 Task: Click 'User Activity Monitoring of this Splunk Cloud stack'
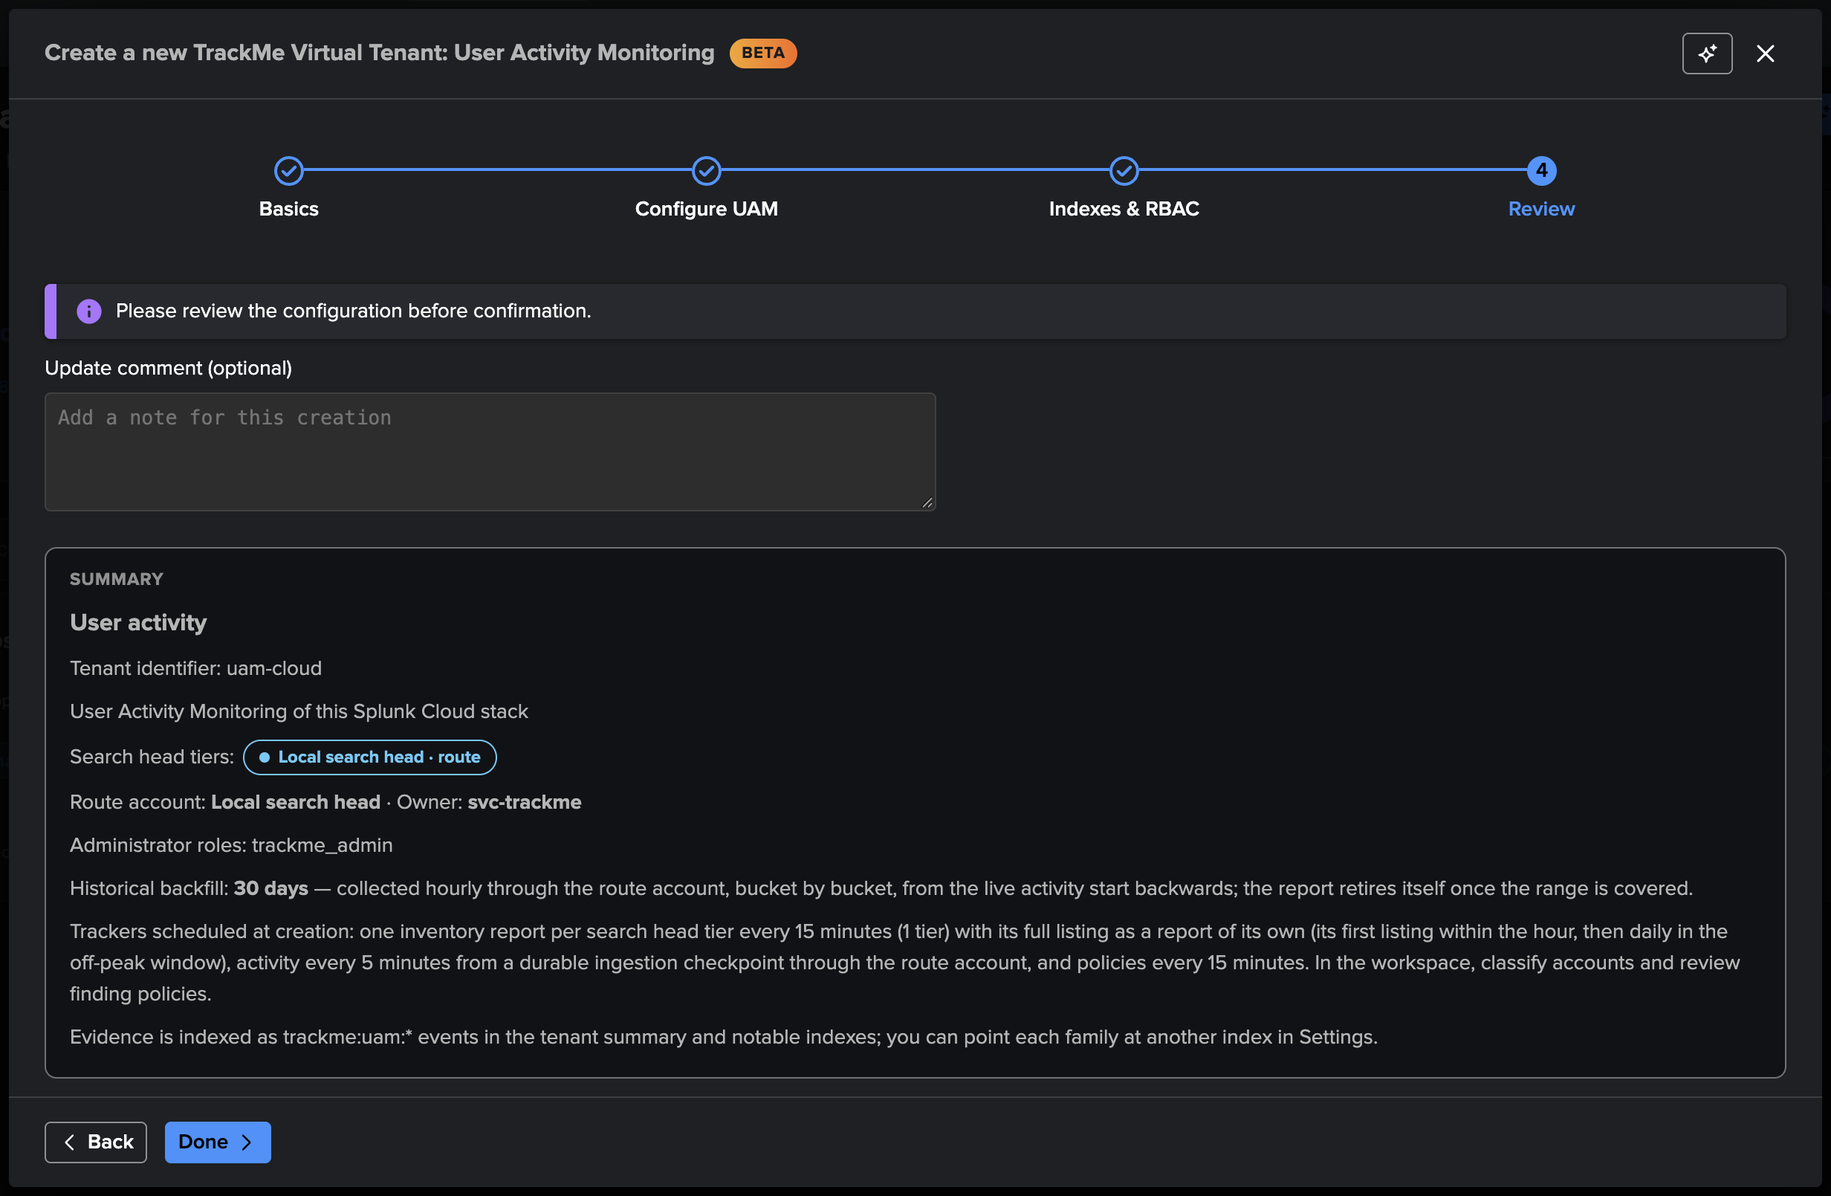(299, 711)
